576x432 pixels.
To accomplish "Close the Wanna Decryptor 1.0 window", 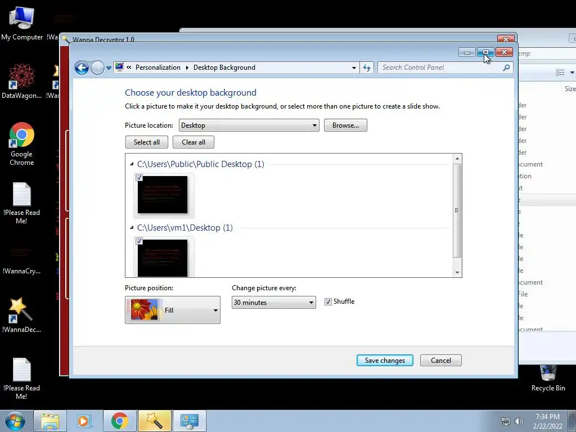I will tap(506, 39).
